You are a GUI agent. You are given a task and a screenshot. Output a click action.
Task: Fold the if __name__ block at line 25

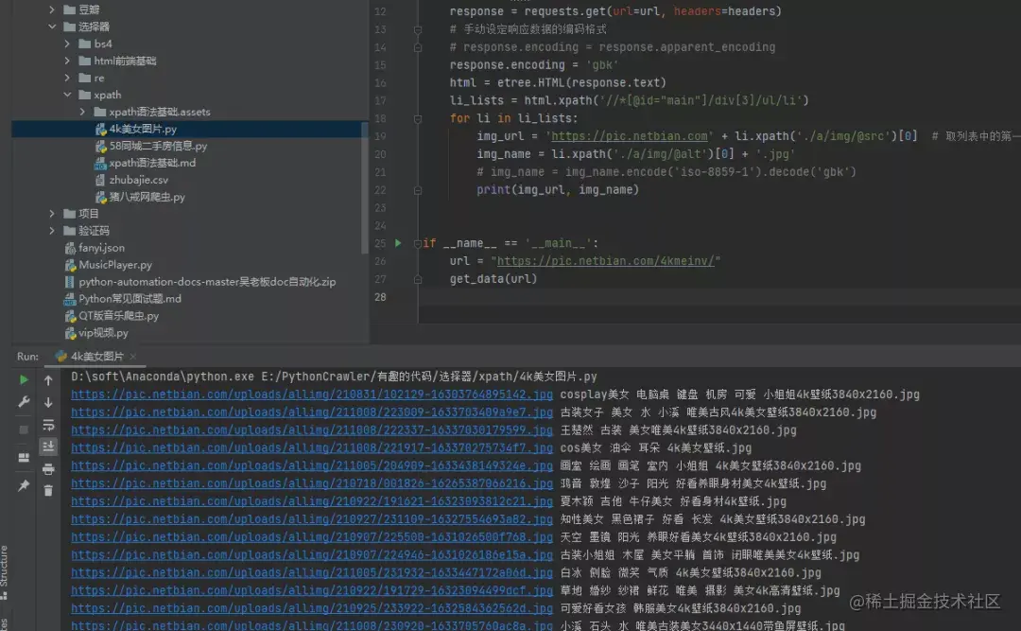point(418,243)
